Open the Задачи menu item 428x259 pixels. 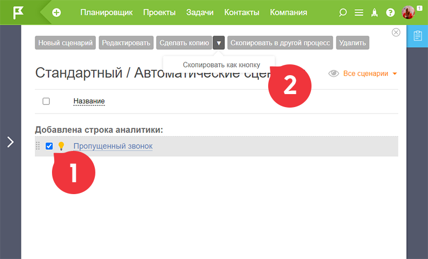[x=200, y=12]
